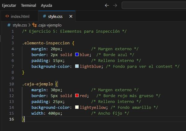The height and width of the screenshot is (131, 186).
Task: Click the 'Fondo amarillo' comment
Action: (134, 108)
